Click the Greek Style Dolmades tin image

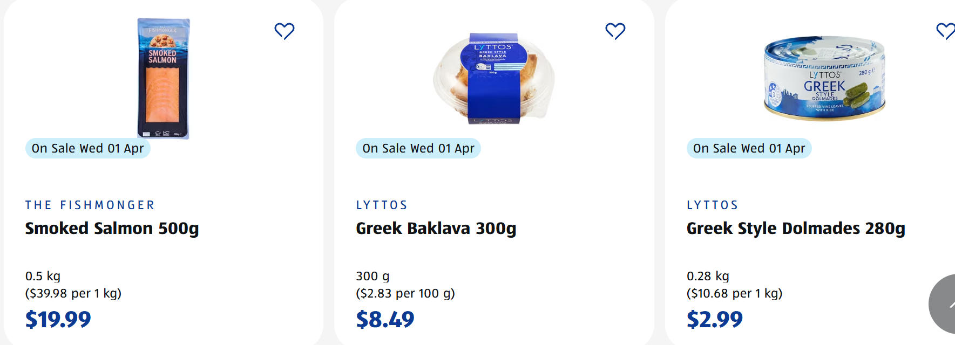[824, 78]
